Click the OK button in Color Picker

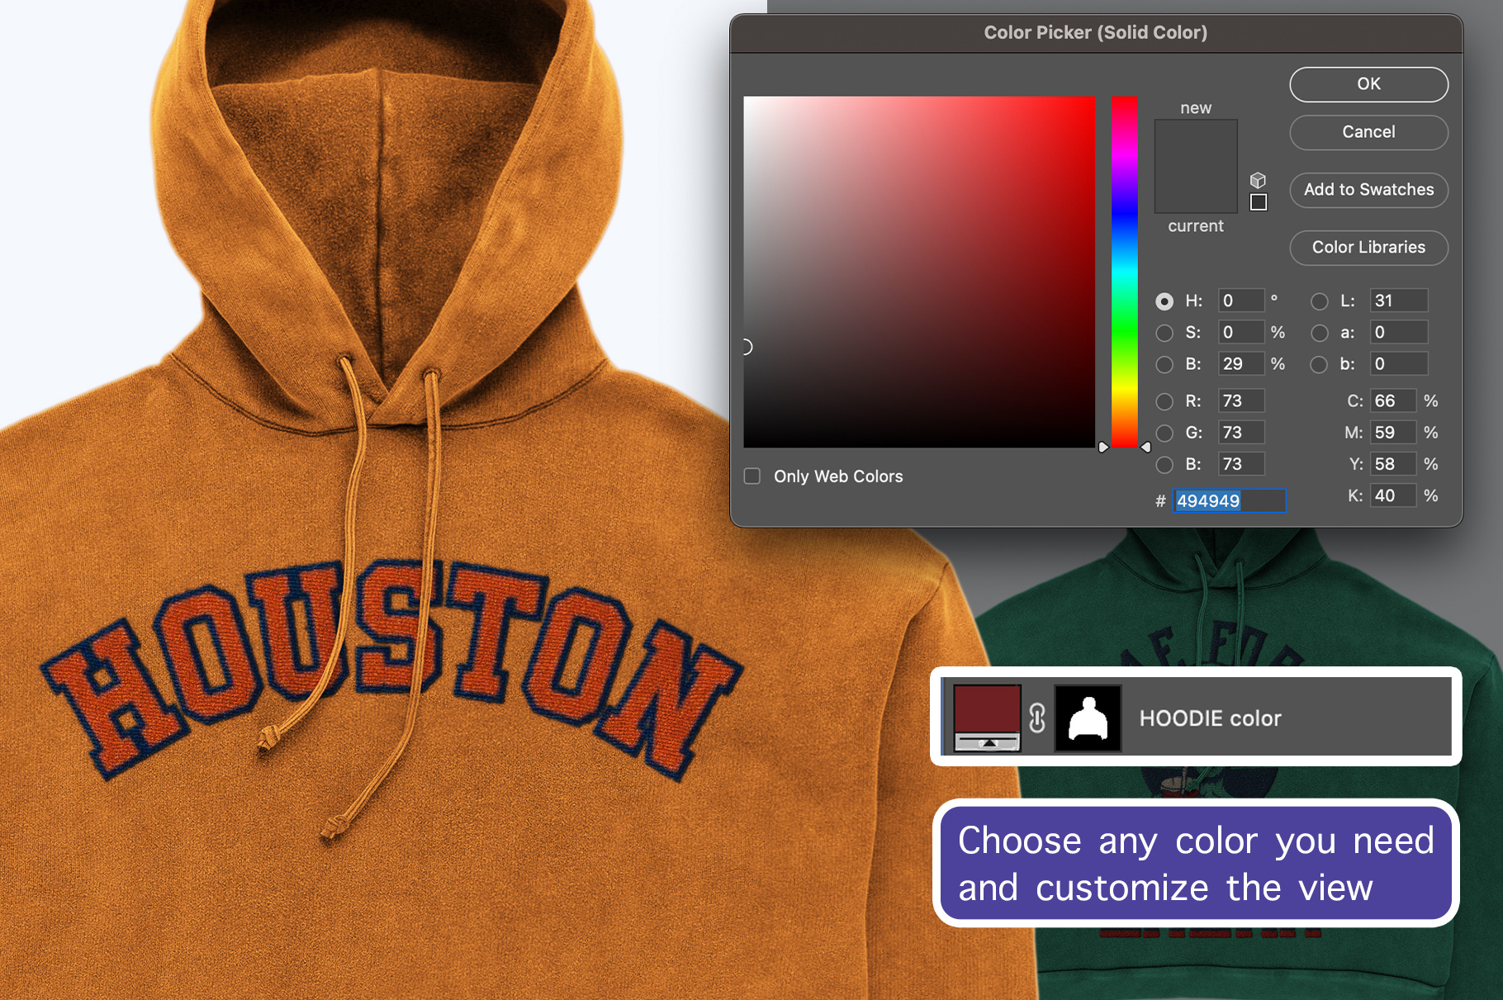point(1368,84)
